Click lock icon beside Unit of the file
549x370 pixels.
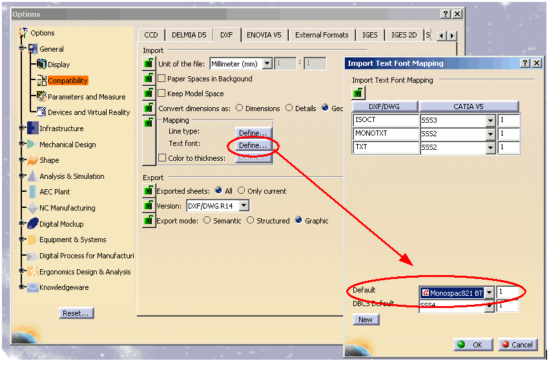point(149,64)
